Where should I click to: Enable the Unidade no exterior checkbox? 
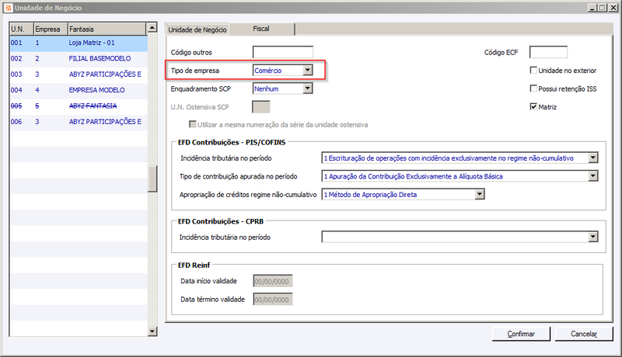tap(533, 70)
